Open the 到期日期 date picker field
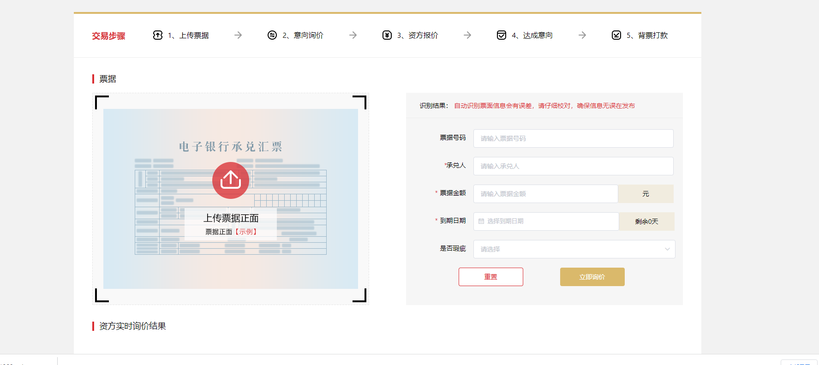The image size is (819, 365). pyautogui.click(x=546, y=221)
